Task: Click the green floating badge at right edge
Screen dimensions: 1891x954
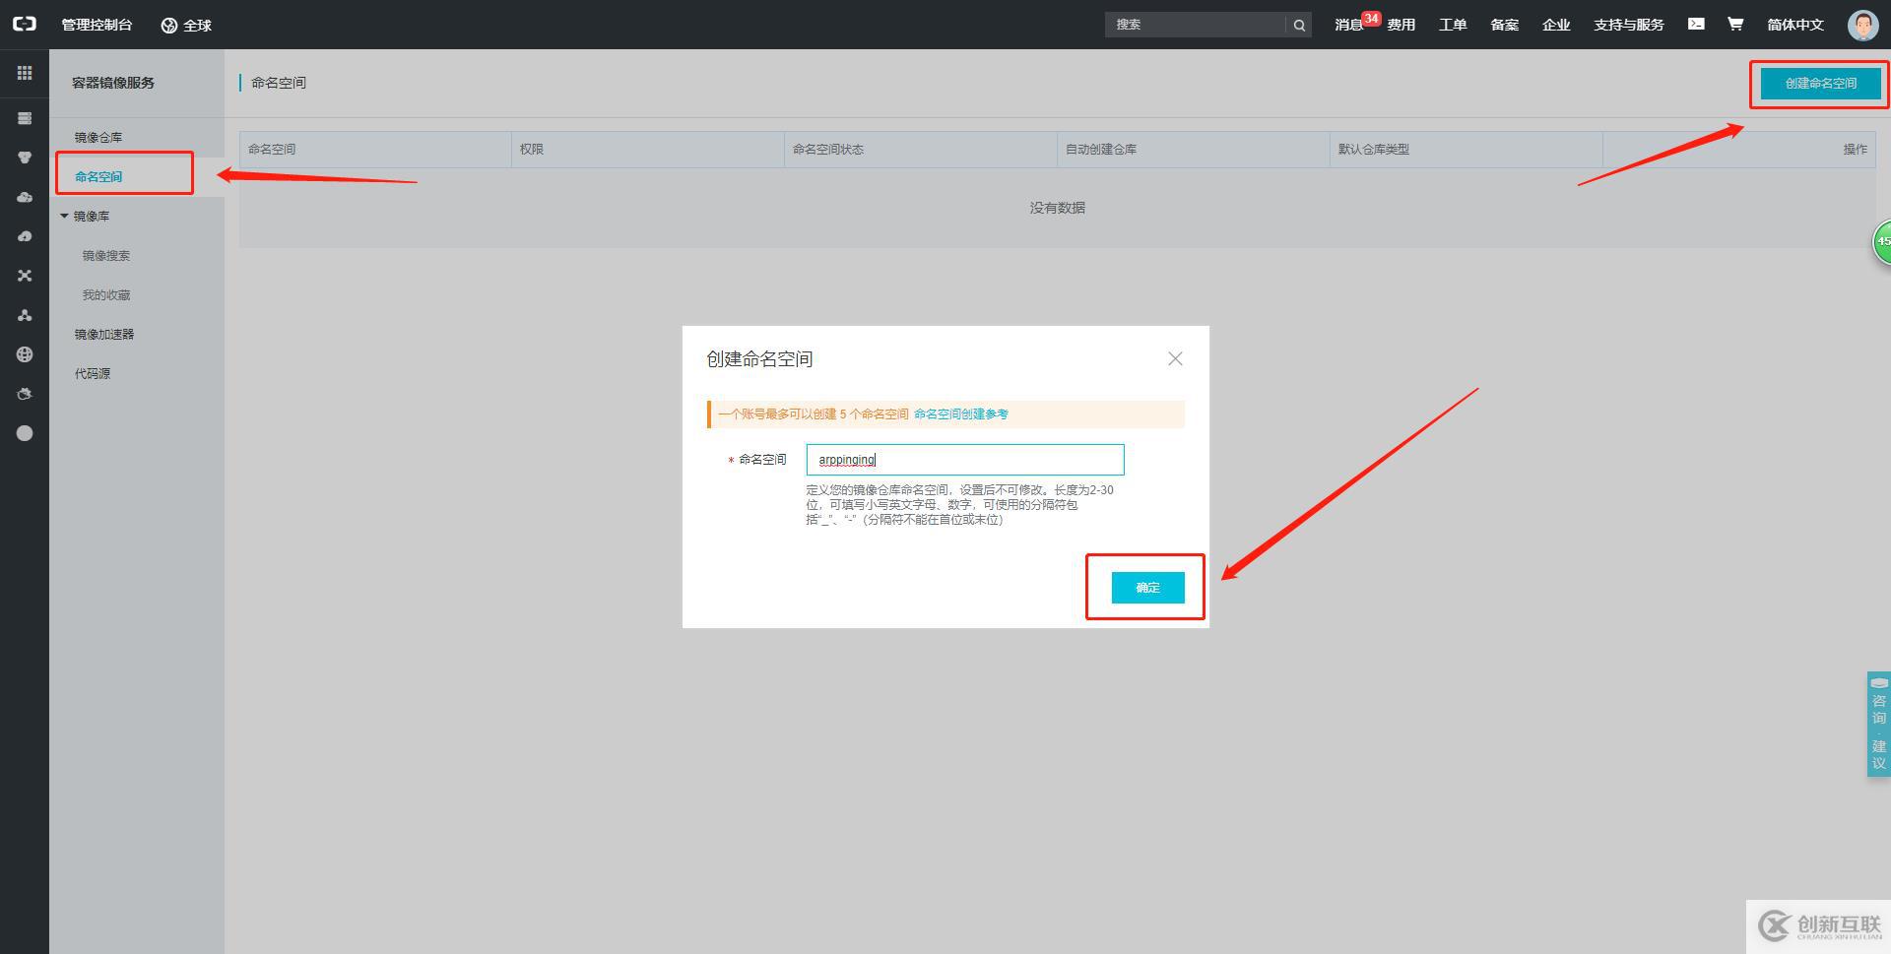Action: point(1881,241)
